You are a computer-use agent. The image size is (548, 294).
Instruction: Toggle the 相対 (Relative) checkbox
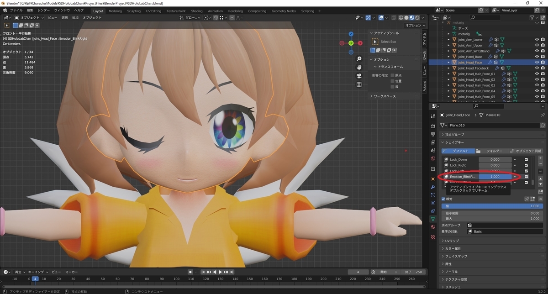point(443,199)
